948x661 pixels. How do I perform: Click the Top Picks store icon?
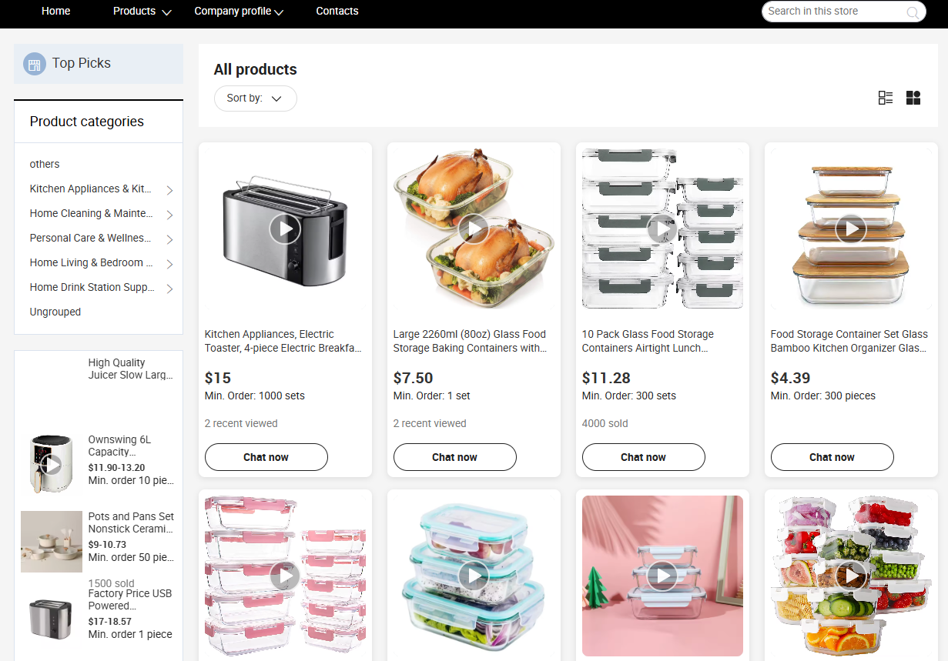(34, 64)
